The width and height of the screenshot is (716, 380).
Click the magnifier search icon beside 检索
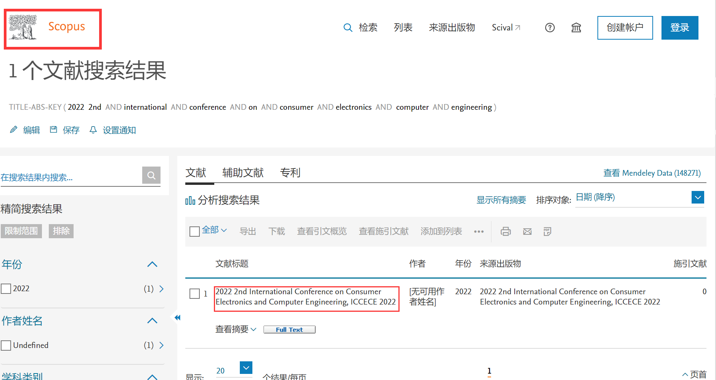tap(348, 27)
